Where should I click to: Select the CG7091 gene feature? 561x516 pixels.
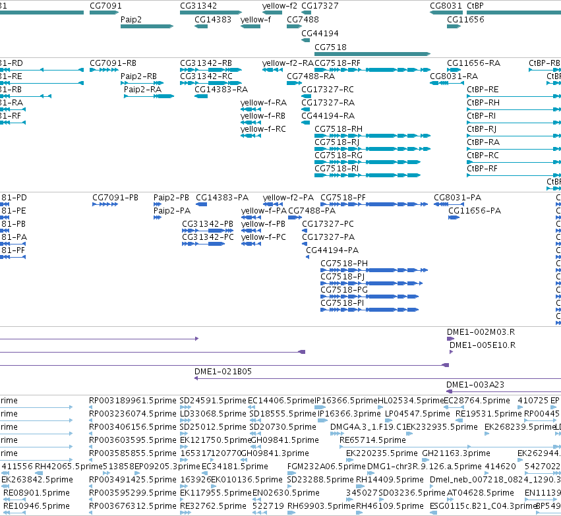click(x=104, y=13)
